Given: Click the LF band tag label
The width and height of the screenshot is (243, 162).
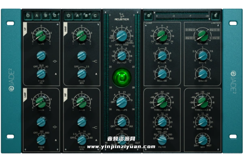Looking at the screenshot, I should click(x=25, y=29).
